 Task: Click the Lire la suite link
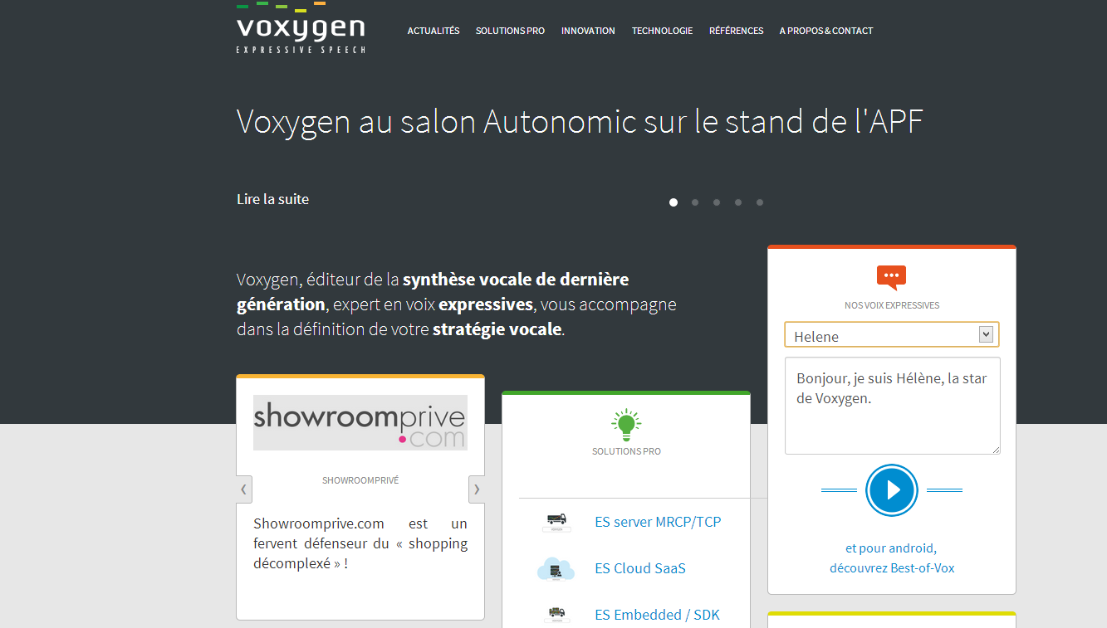click(x=272, y=199)
